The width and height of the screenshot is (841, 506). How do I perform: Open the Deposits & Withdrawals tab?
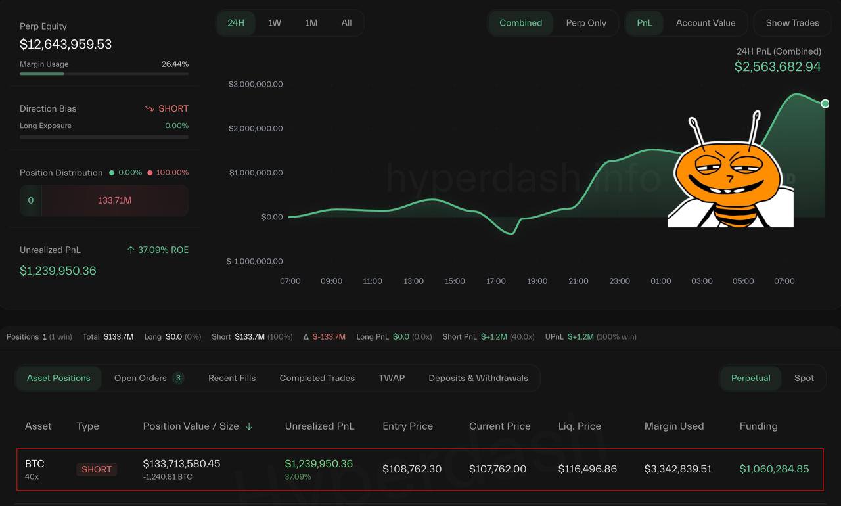[478, 378]
